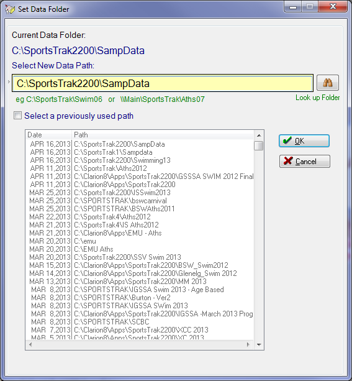Select the Burton - Ver2 row

point(140,298)
